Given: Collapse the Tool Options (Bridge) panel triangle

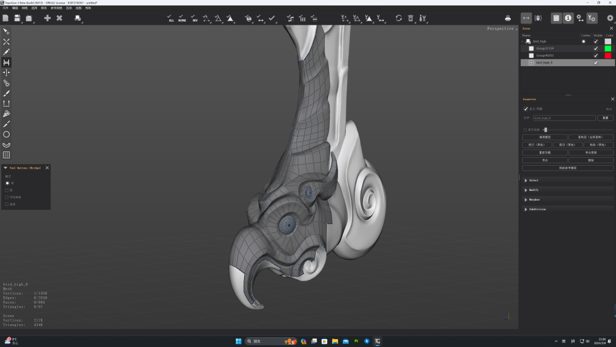Looking at the screenshot, I should coord(5,168).
